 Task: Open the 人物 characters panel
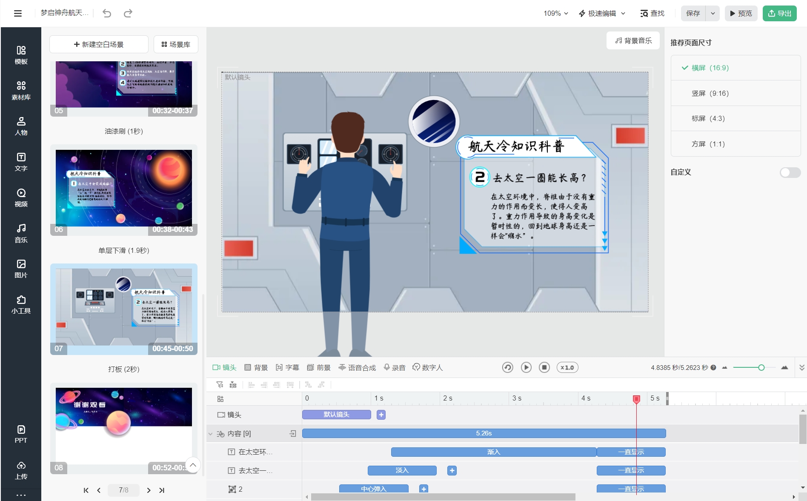21,126
